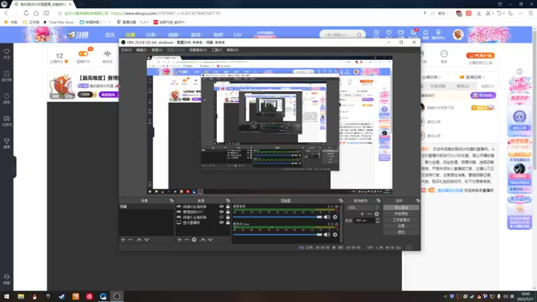Image resolution: width=537 pixels, height=302 pixels.
Task: Click the 麦克风/Aux volume slider
Action: [x=278, y=234]
